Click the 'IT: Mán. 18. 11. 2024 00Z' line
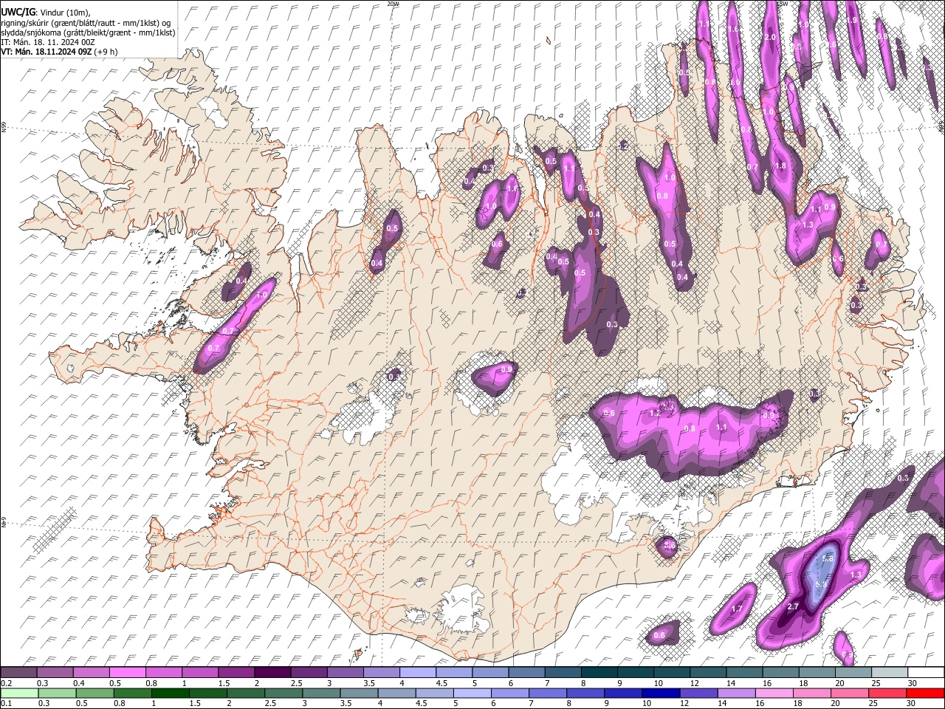945x709 pixels. click(47, 42)
